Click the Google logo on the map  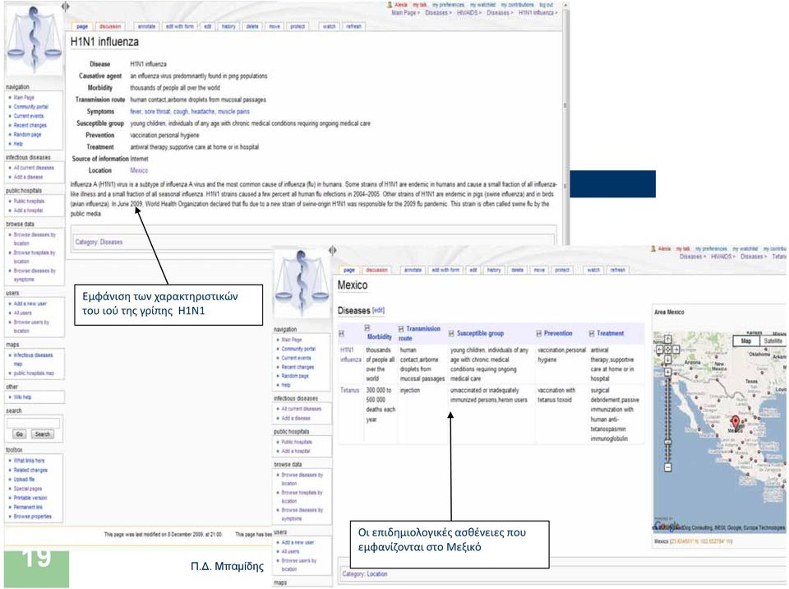(665, 526)
